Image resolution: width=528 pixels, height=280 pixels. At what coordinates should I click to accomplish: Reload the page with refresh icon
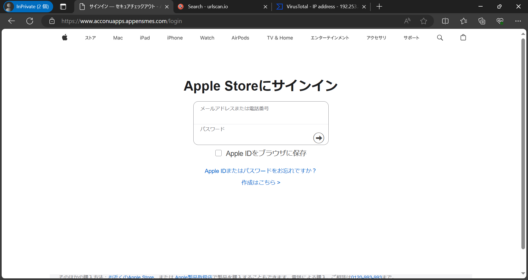coord(30,21)
